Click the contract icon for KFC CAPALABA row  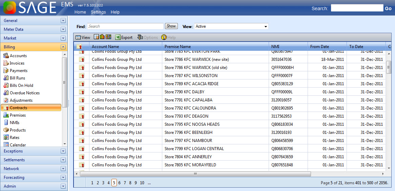81,100
